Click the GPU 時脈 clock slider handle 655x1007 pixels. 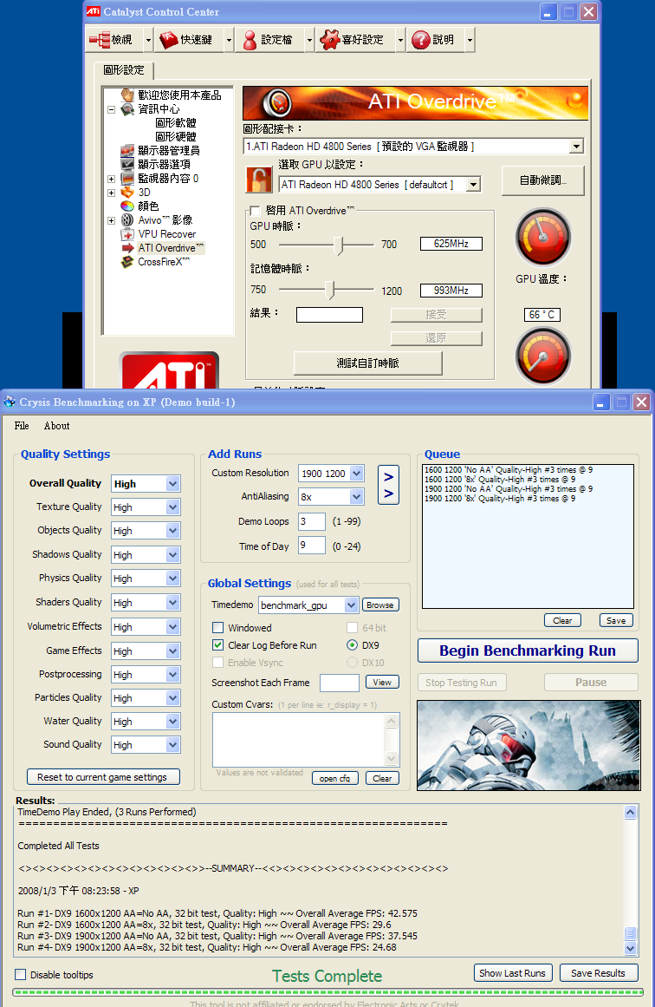point(340,245)
